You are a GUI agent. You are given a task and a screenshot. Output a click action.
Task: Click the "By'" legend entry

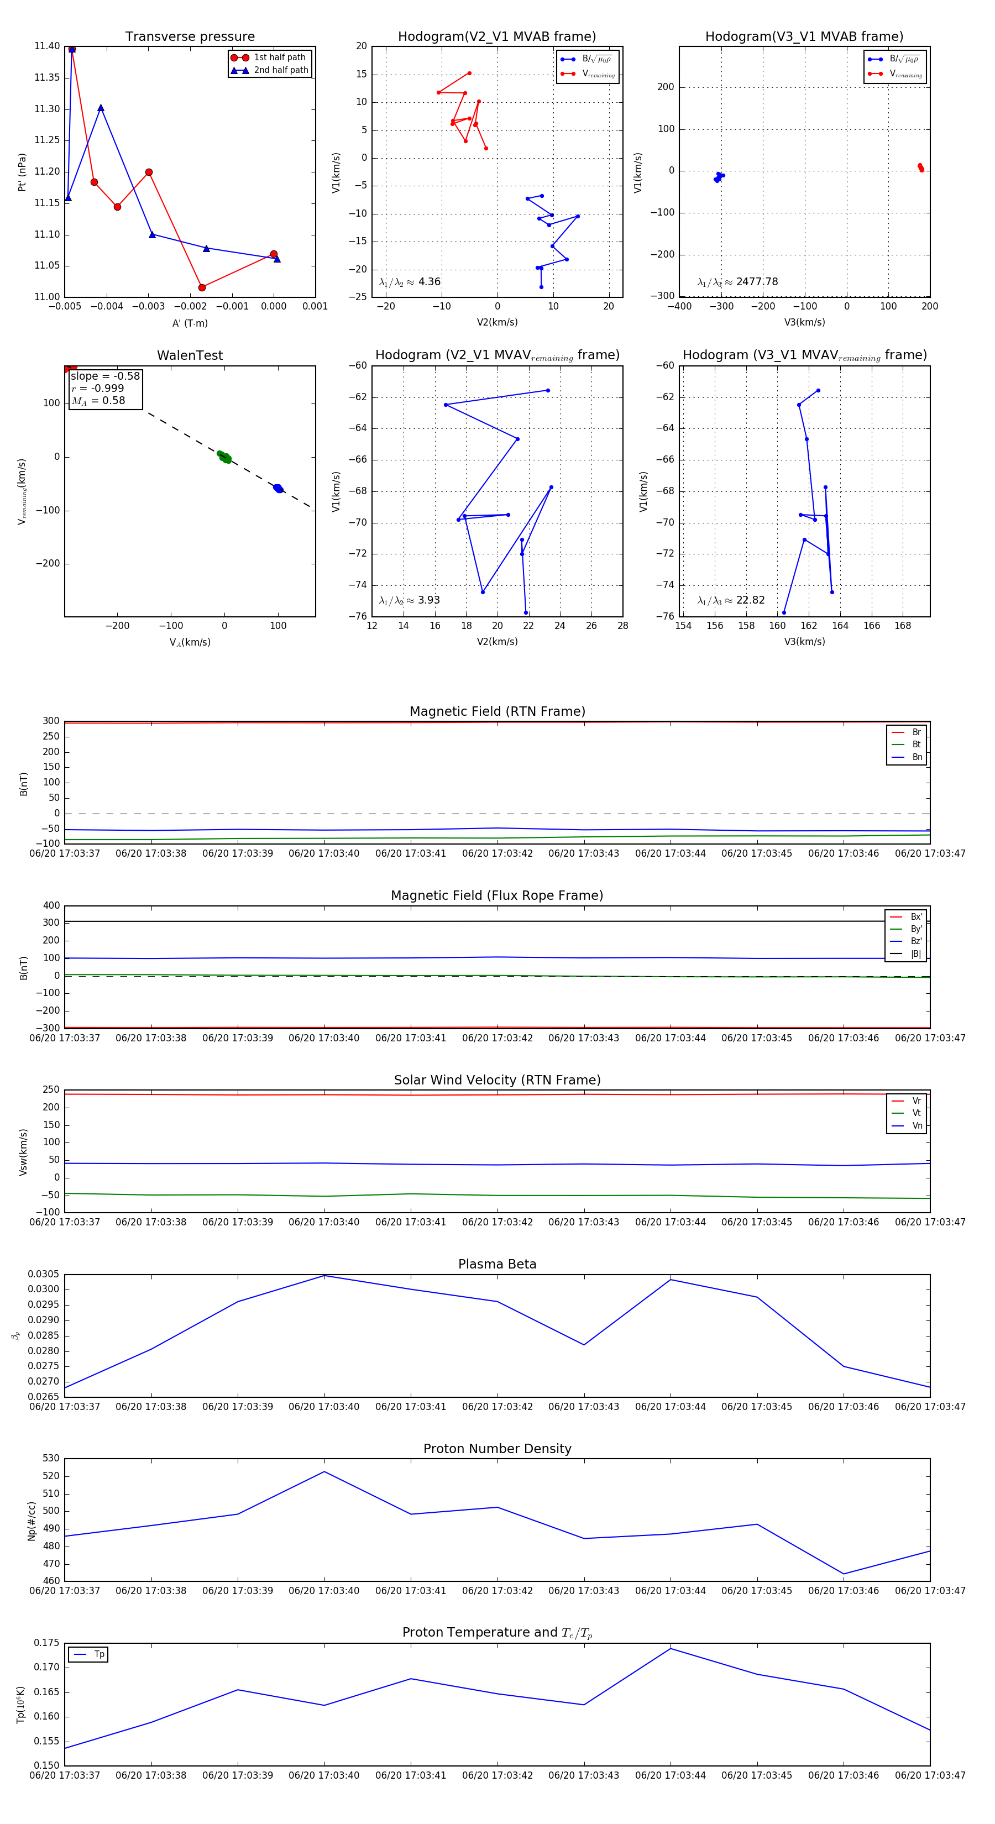coord(907,929)
